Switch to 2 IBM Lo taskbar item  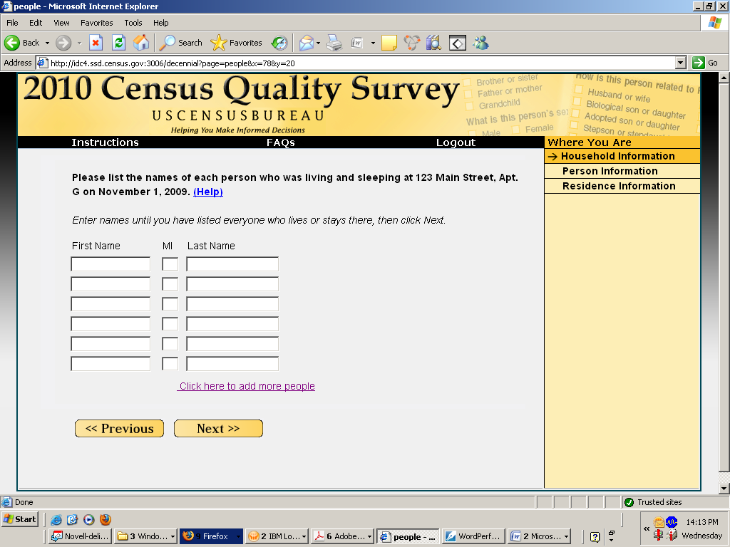(277, 536)
